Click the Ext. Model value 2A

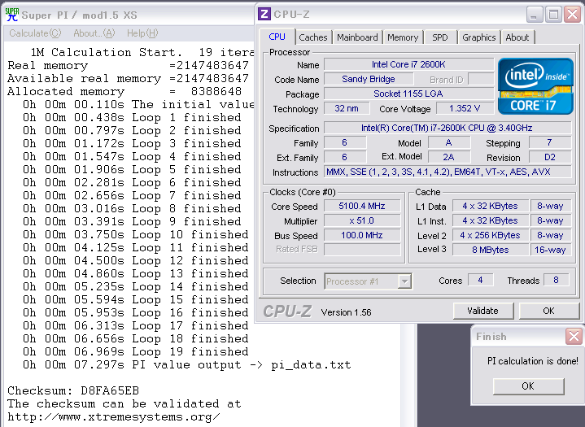tap(449, 157)
